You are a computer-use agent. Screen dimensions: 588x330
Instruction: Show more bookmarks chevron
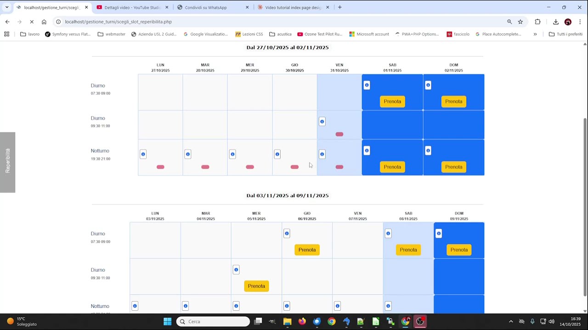[x=535, y=34]
